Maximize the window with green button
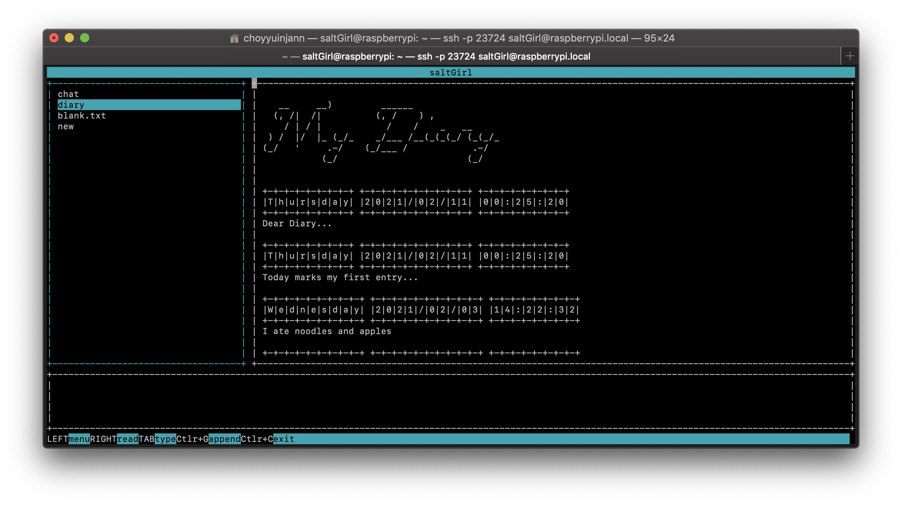The width and height of the screenshot is (902, 505). (85, 38)
